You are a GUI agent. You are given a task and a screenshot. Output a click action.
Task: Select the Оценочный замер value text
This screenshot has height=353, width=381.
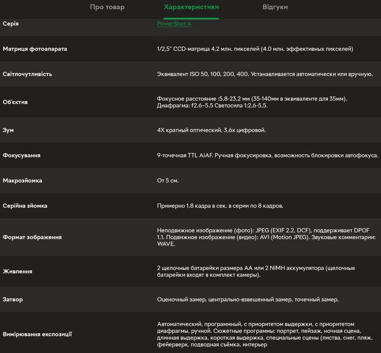pos(248,299)
